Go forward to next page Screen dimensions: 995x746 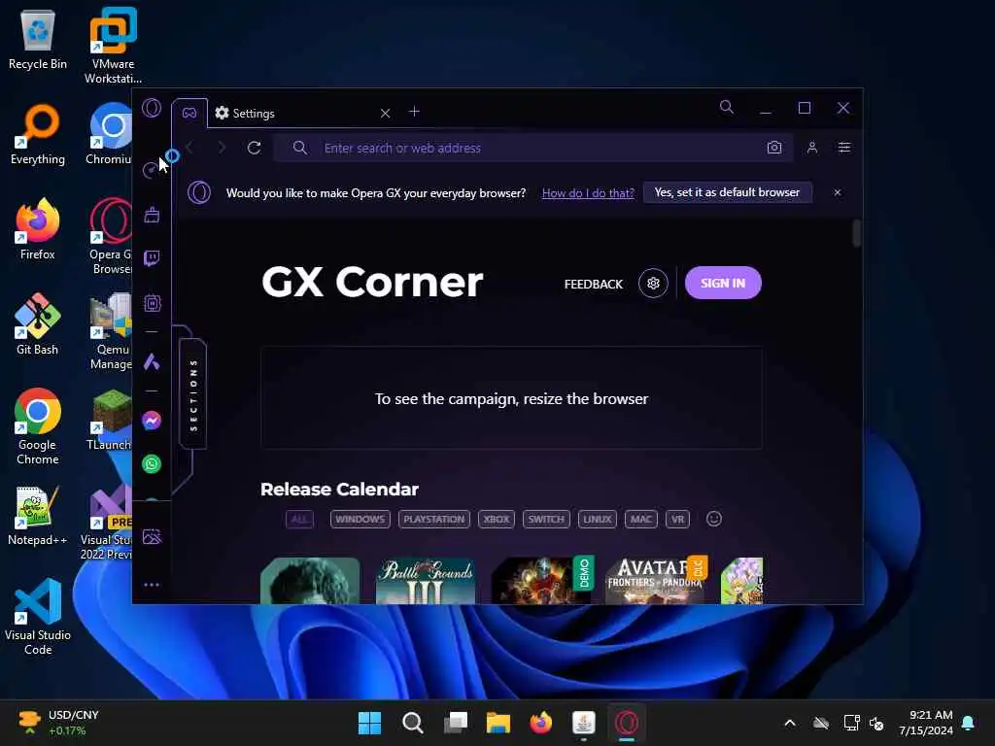(x=222, y=148)
